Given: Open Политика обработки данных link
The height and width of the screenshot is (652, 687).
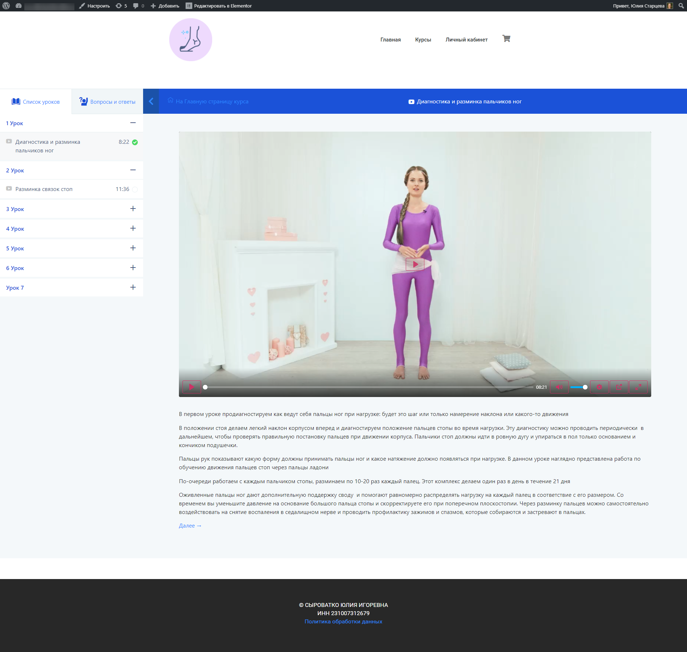Looking at the screenshot, I should (x=343, y=622).
